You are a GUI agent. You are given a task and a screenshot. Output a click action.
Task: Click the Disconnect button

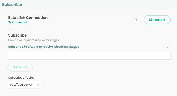pyautogui.click(x=157, y=20)
